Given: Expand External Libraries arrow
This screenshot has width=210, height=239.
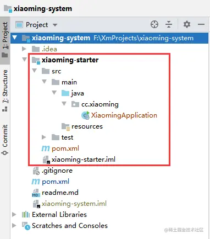Looking at the screenshot, I should 14,215.
